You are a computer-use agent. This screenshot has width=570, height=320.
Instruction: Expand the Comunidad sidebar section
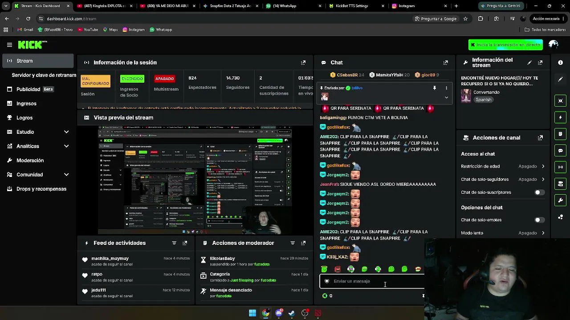(66, 175)
